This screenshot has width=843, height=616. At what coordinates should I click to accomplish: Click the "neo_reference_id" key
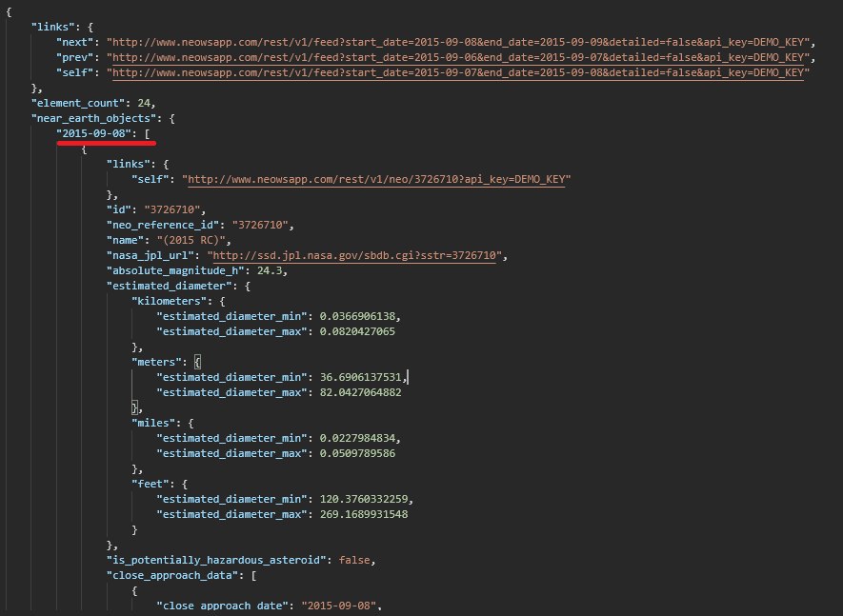(163, 225)
